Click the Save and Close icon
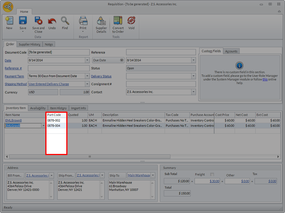The image size is (285, 213). click(38, 21)
